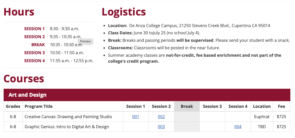Click the Logistics heading
295x138 pixels.
124,12
